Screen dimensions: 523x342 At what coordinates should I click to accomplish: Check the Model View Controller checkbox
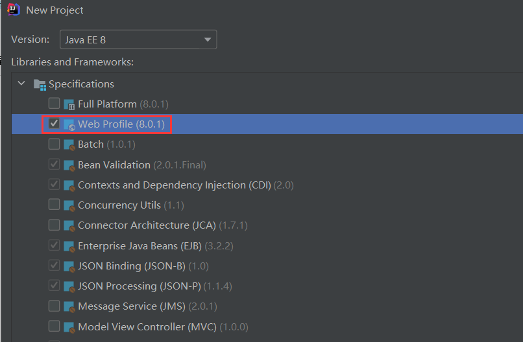tap(54, 326)
